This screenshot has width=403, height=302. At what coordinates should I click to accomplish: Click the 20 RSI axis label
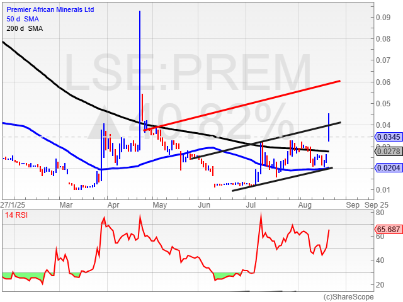coord(380,284)
